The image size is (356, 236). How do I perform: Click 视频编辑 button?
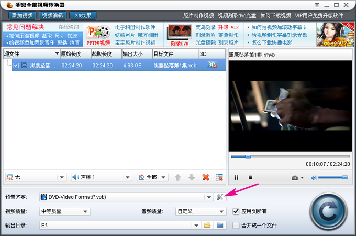click(52, 15)
